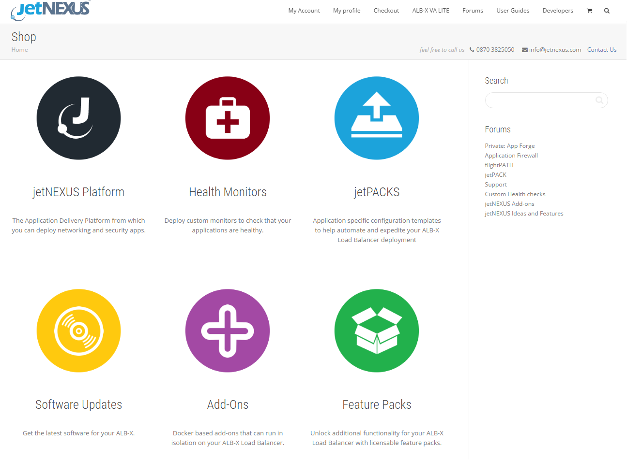
Task: Click 'Docker based add-ons' description text
Action: point(228,438)
